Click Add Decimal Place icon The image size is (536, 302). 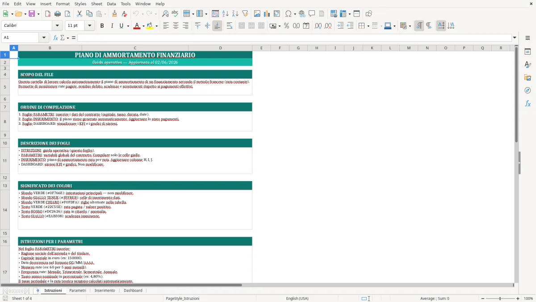(318, 26)
